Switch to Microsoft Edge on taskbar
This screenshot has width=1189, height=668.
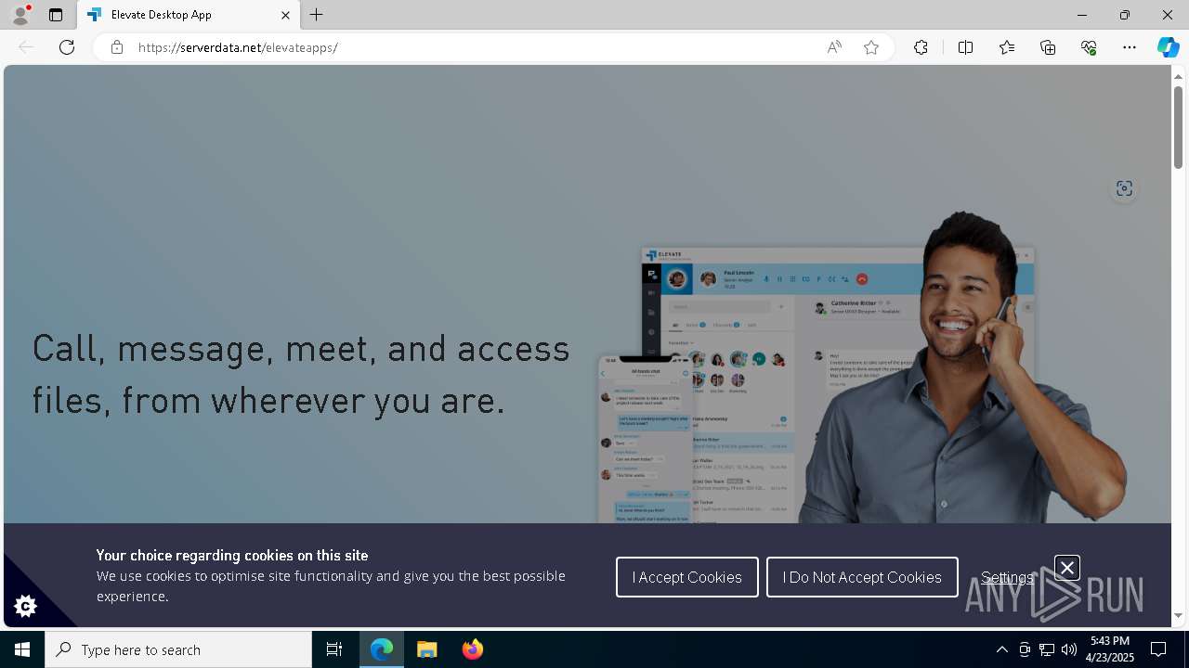tap(382, 649)
